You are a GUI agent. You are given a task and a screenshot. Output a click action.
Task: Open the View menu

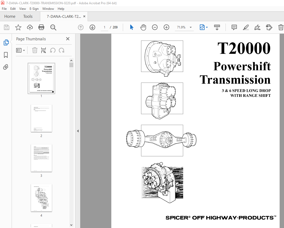[23, 9]
